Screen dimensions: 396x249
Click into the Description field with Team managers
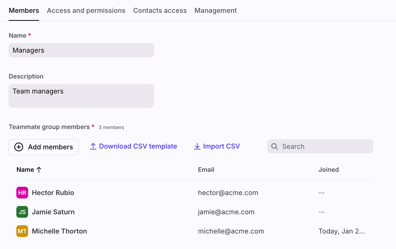[x=81, y=96]
